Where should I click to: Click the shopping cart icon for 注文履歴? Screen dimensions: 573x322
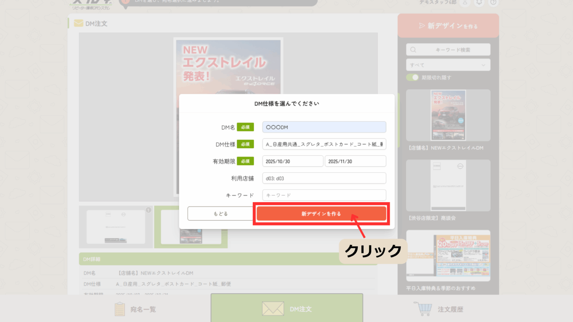coord(423,308)
